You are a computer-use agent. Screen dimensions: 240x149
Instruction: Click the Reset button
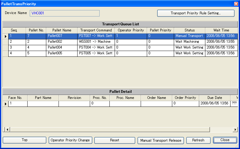tap(115, 140)
